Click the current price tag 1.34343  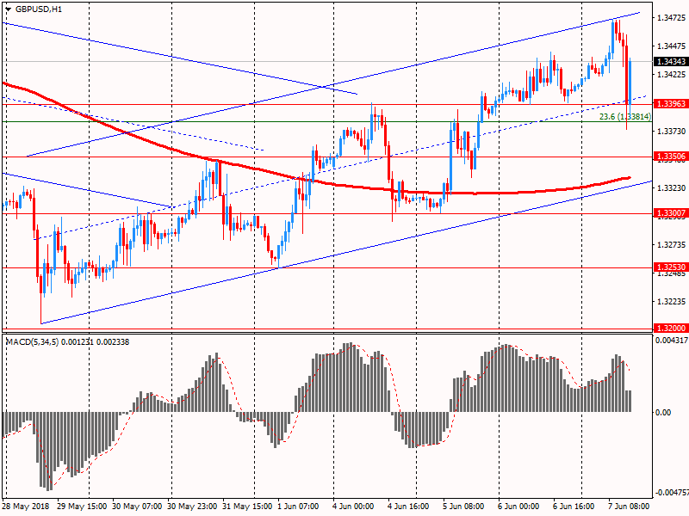[x=671, y=61]
